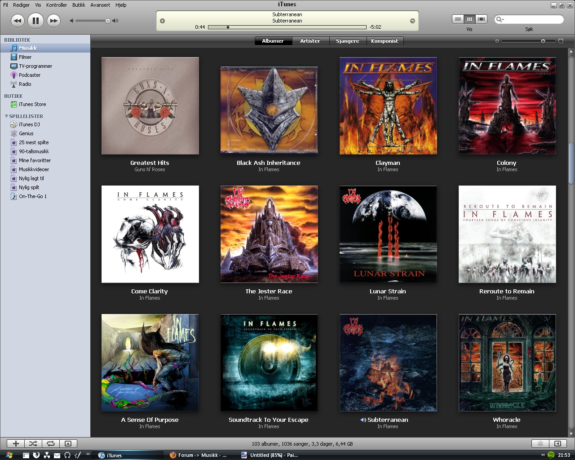
Task: Open the On-The-Go 1 playlist
Action: pyautogui.click(x=45, y=196)
